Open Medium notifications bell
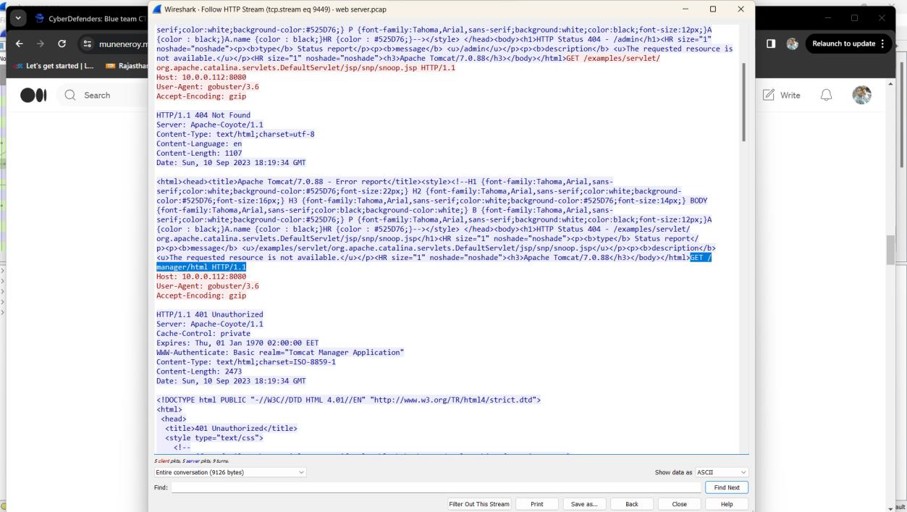 826,95
